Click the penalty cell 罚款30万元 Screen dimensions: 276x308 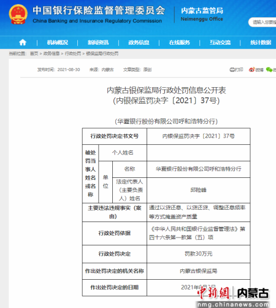coord(199,254)
